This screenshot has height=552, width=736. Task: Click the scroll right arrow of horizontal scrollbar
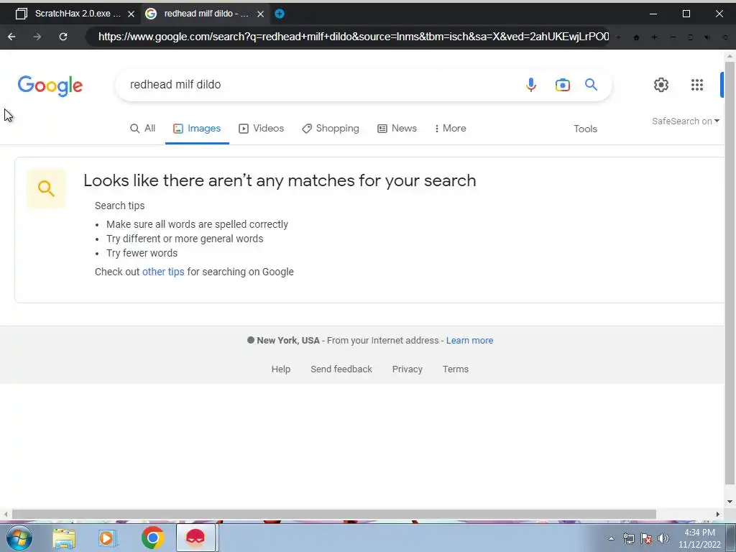point(718,514)
